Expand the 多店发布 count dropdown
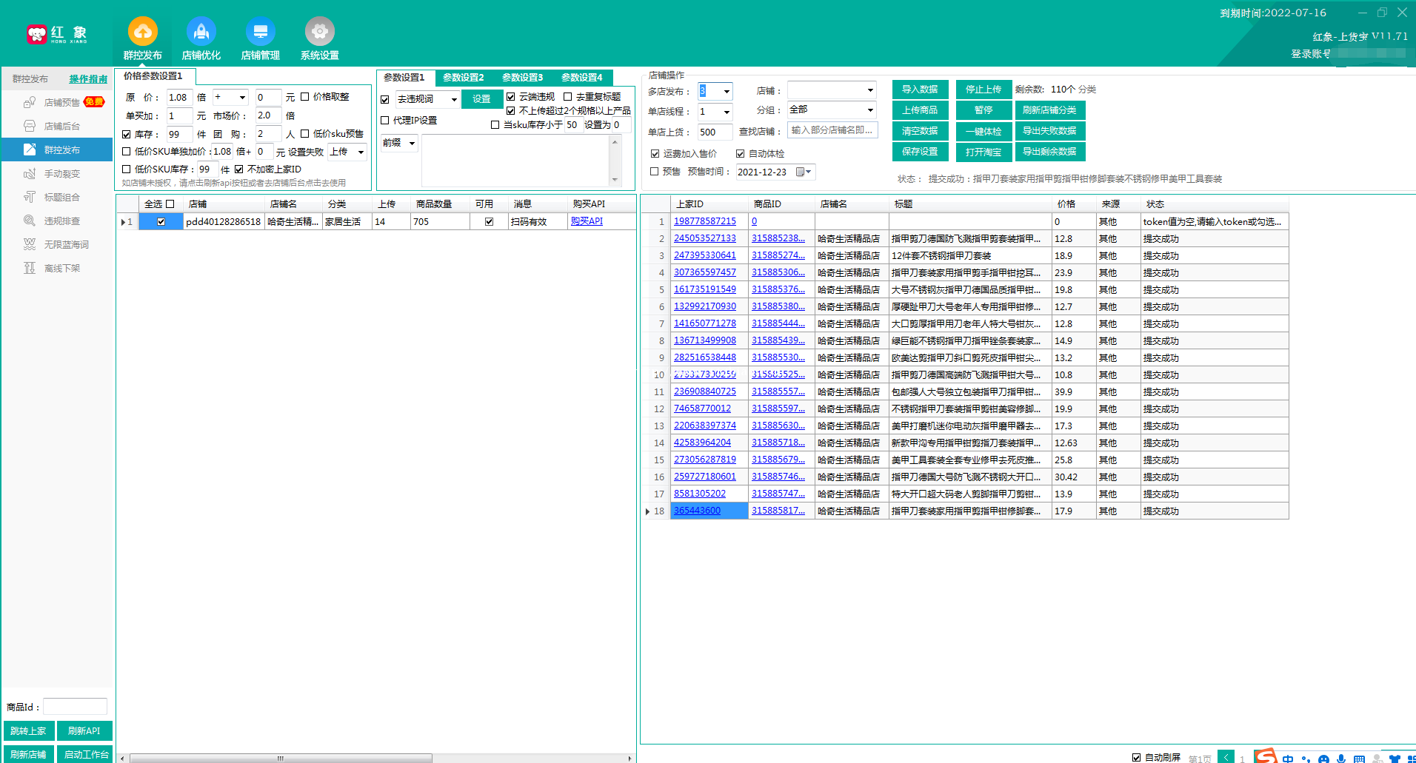This screenshot has height=763, width=1416. [x=727, y=92]
